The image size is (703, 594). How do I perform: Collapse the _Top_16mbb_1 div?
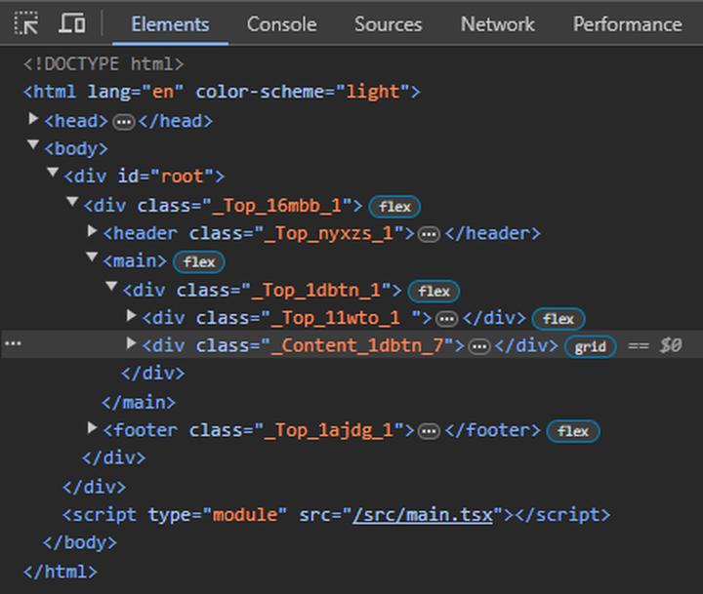click(72, 202)
